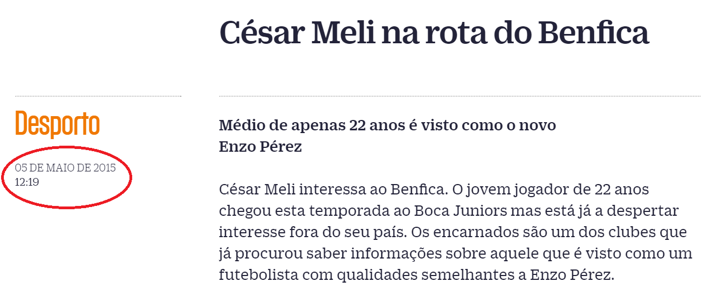Click the sentence "César Meli interessa ao Benfica"

[333, 190]
